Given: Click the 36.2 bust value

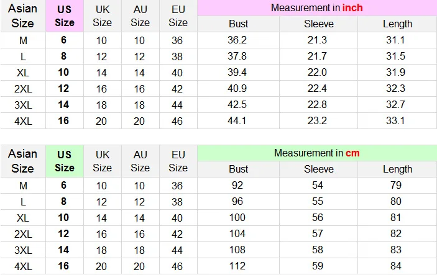Looking at the screenshot, I should (x=238, y=40).
